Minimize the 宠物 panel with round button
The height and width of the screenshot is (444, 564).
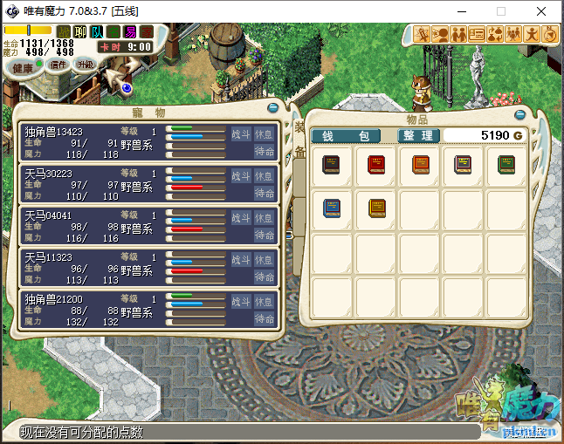[273, 107]
